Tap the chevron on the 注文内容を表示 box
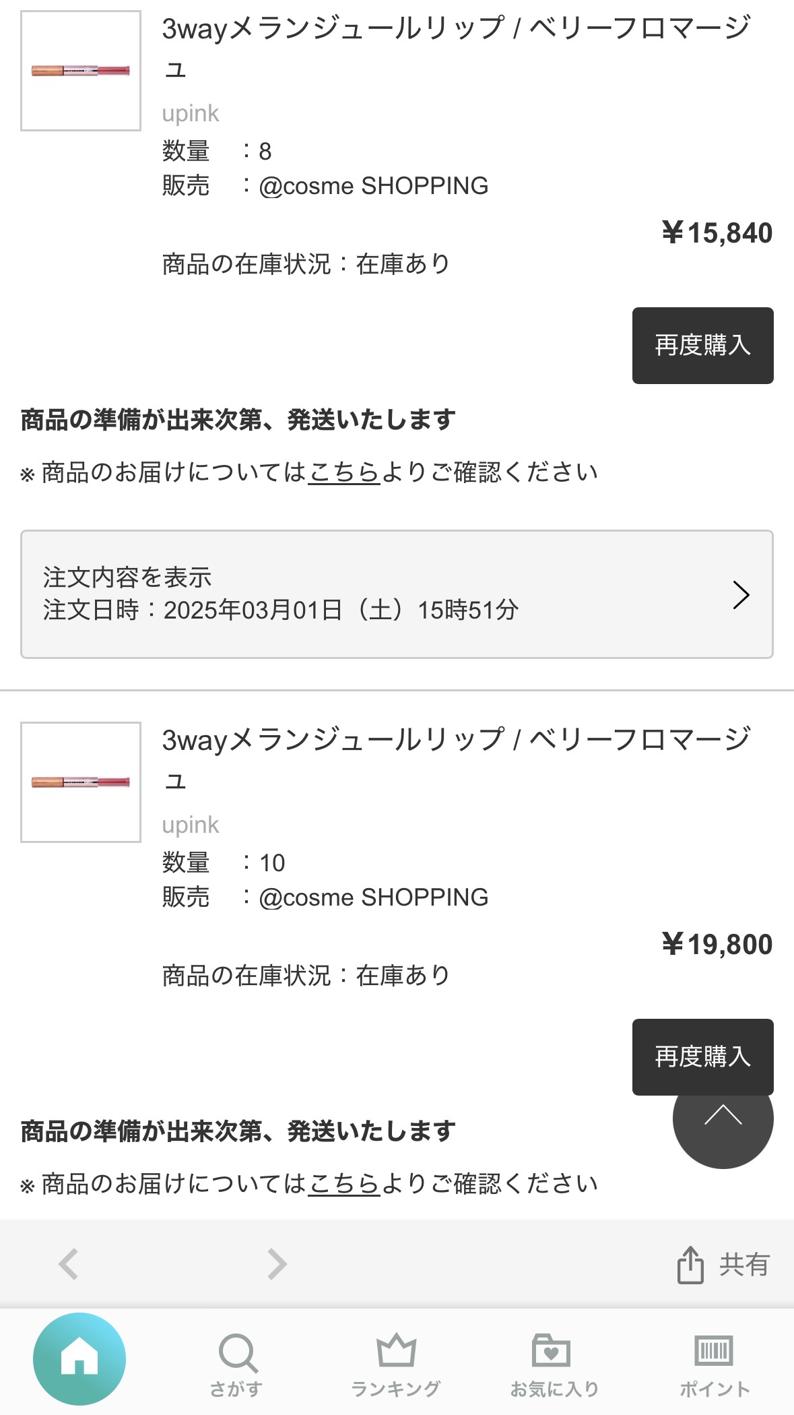The width and height of the screenshot is (794, 1415). [741, 594]
